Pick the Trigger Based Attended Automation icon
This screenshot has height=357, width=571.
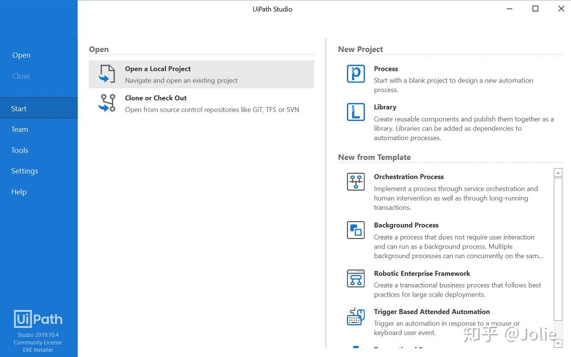356,317
